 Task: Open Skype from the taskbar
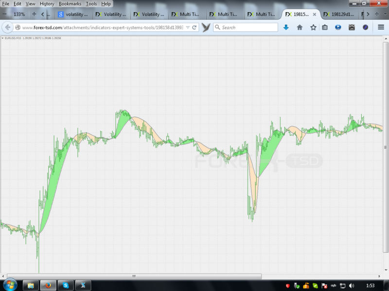pyautogui.click(x=66, y=285)
